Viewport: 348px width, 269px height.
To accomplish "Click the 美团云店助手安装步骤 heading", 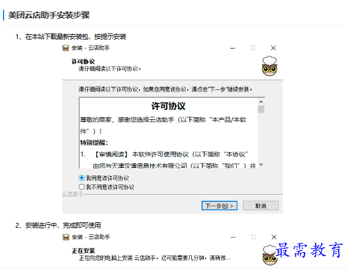I will pyautogui.click(x=49, y=15).
